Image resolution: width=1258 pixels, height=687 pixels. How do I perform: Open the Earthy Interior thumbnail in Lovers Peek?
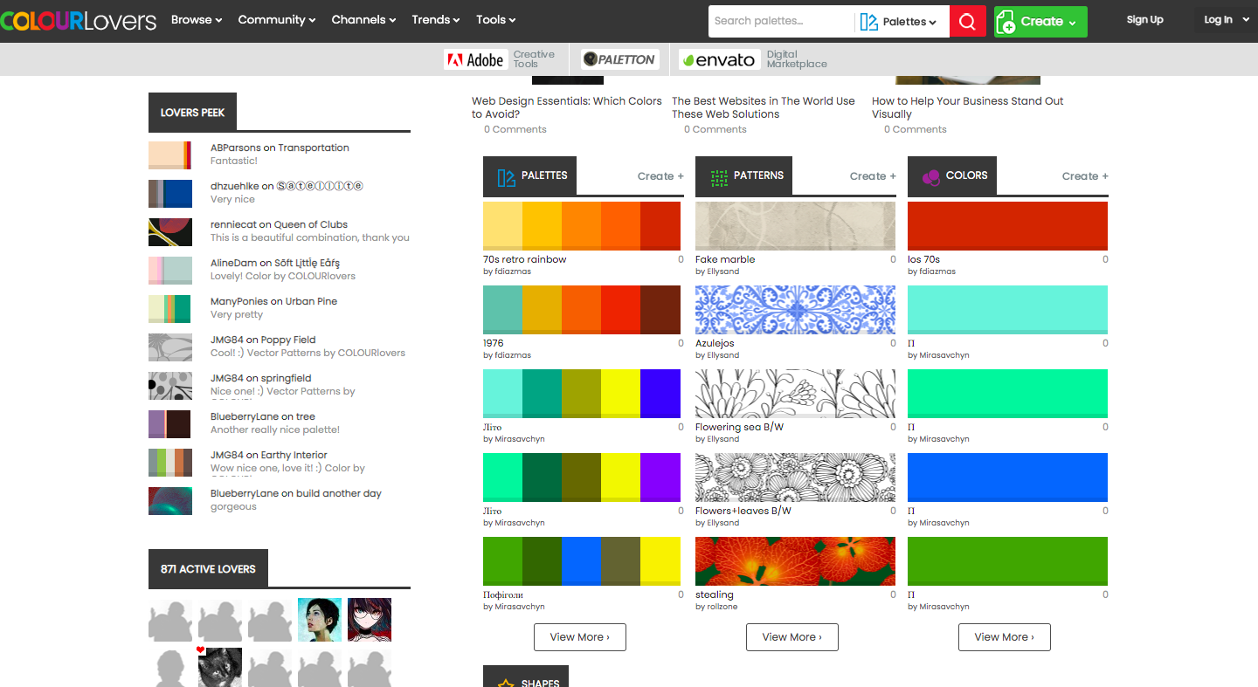(x=170, y=462)
